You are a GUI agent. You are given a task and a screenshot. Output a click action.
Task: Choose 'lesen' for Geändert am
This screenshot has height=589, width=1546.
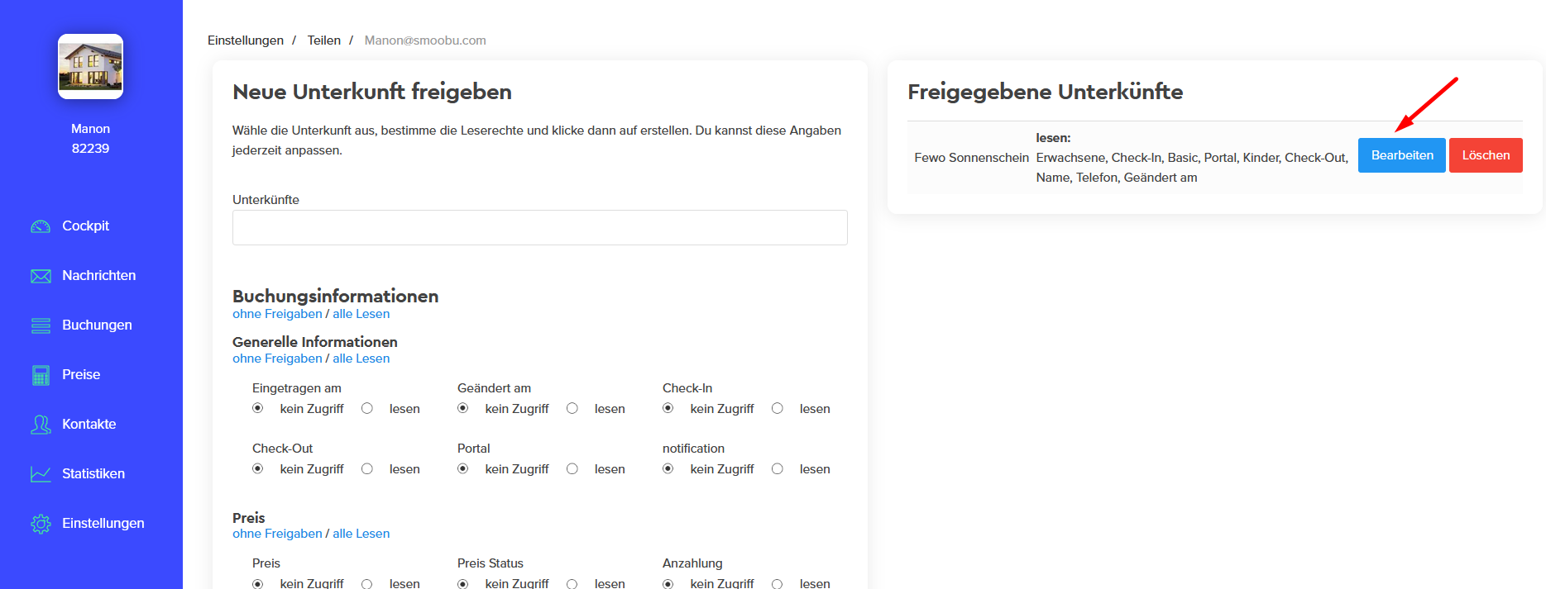click(x=572, y=408)
